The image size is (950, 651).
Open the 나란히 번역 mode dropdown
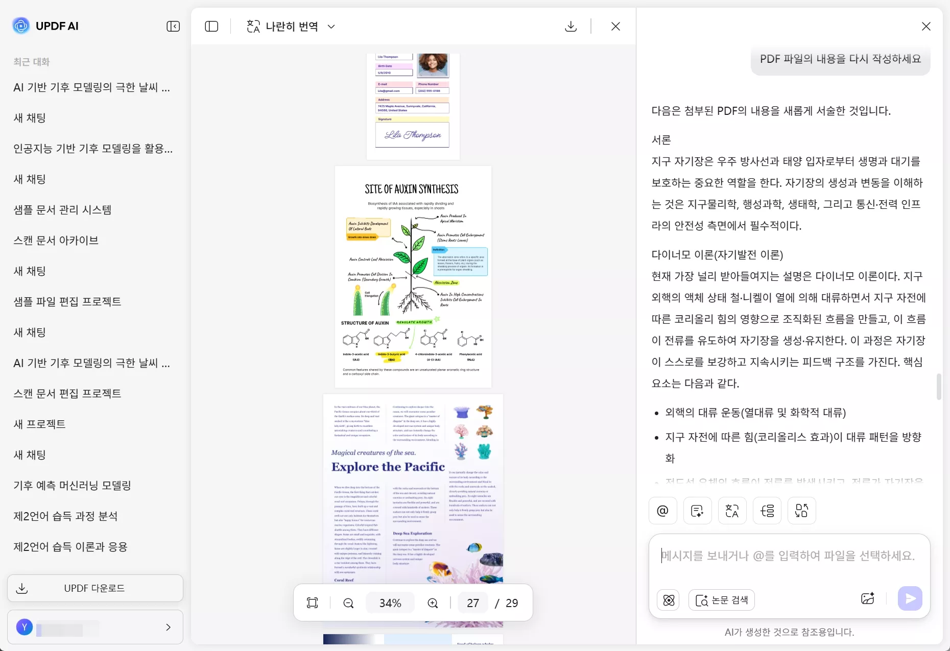tap(290, 27)
